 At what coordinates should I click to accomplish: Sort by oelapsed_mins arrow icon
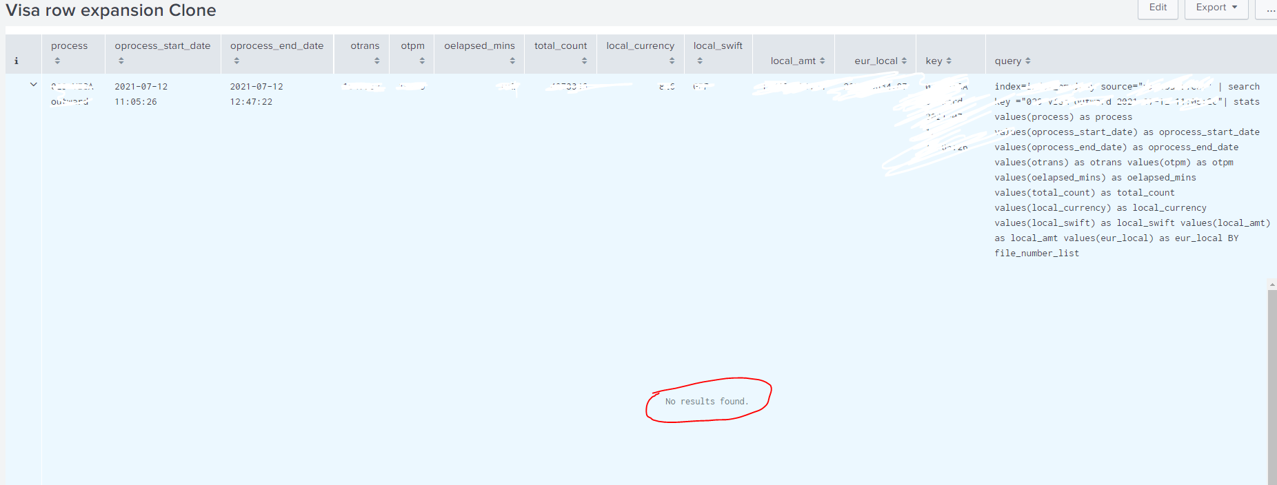coord(512,61)
